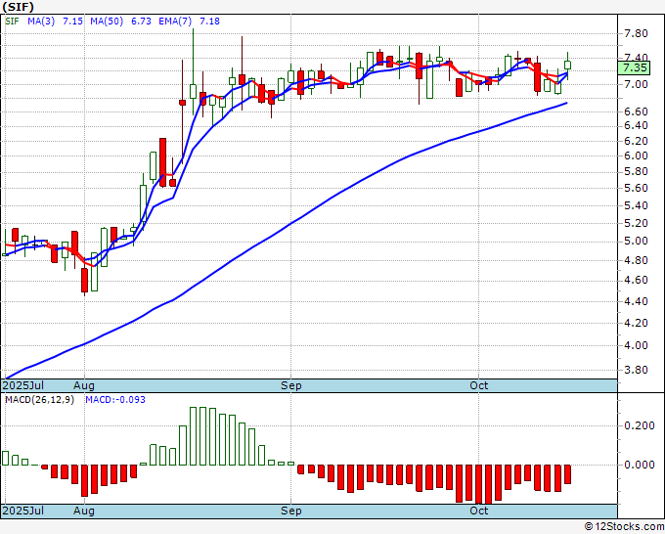
Task: Click 2025Jul on the MACD time axis
Action: (x=22, y=511)
